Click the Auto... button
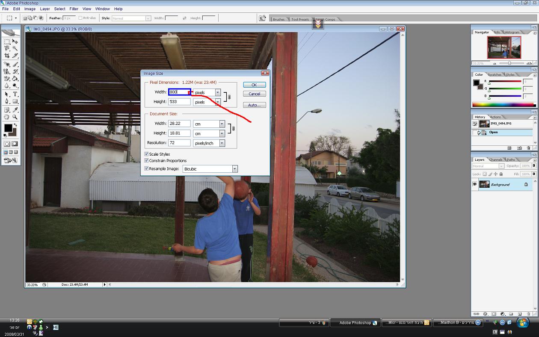Viewport: 539px width, 337px height. [254, 105]
